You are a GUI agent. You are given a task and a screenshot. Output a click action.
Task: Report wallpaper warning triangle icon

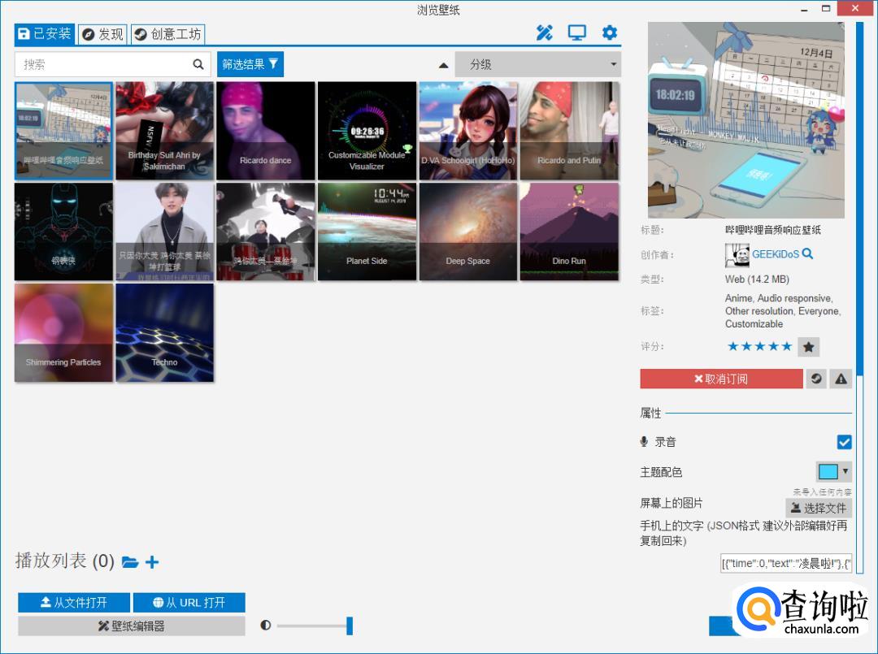(x=841, y=379)
